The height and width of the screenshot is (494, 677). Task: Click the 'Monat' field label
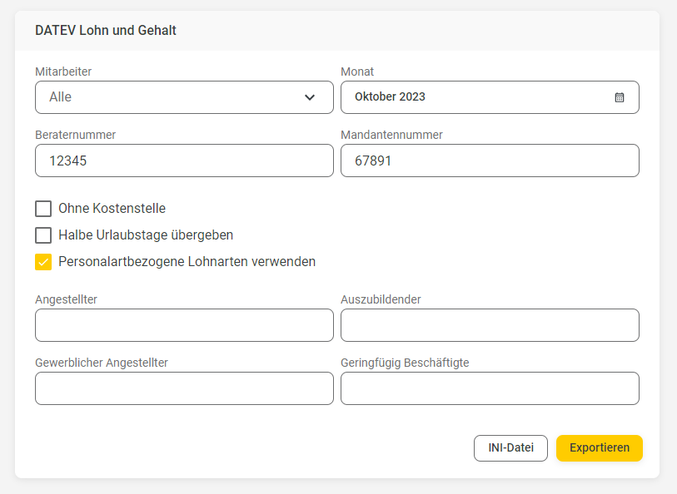click(357, 72)
